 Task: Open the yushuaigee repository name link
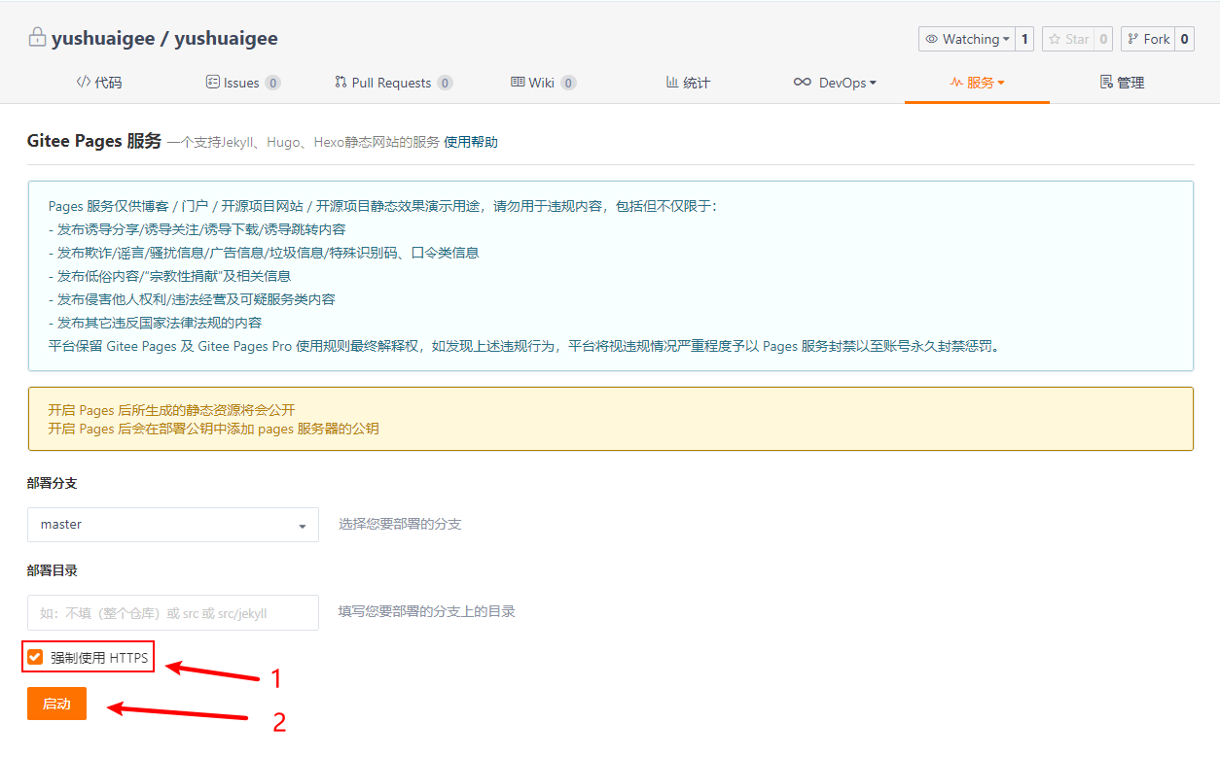click(226, 39)
